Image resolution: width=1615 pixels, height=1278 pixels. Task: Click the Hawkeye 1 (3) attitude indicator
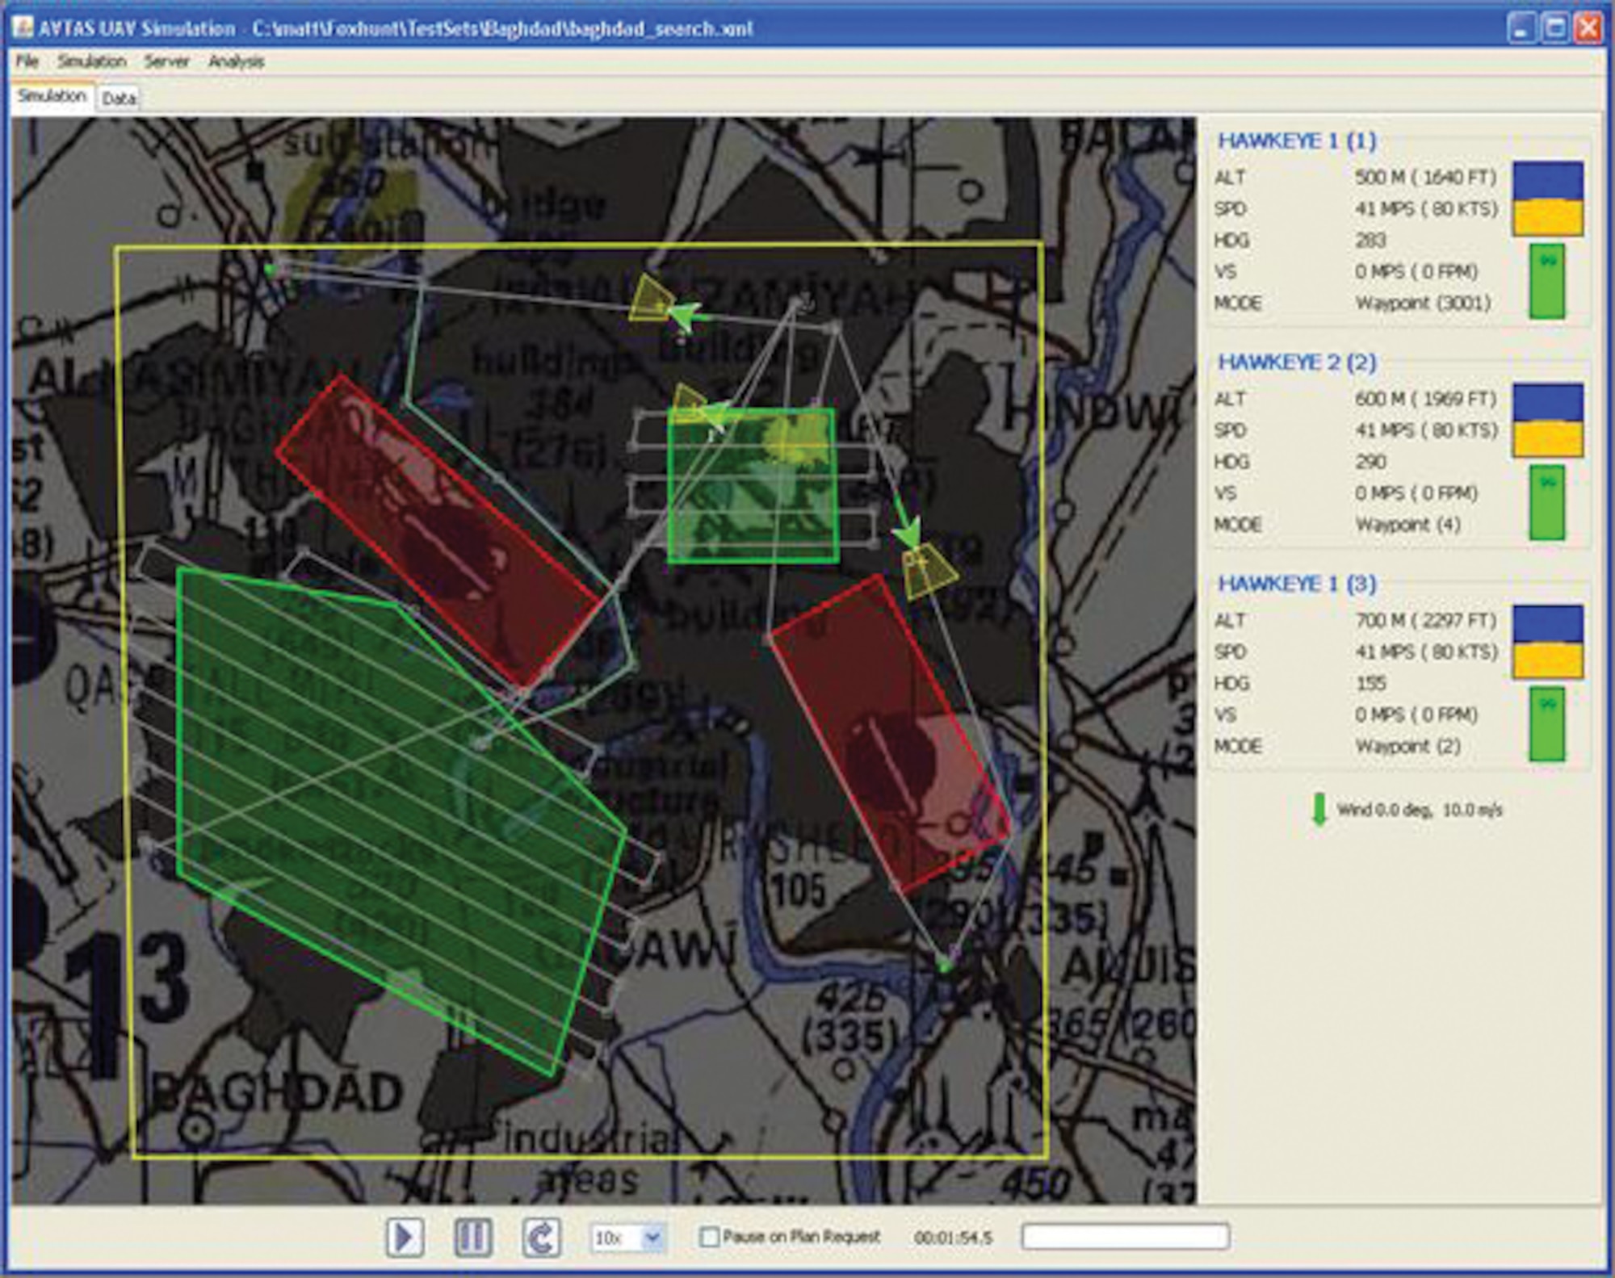[x=1548, y=642]
